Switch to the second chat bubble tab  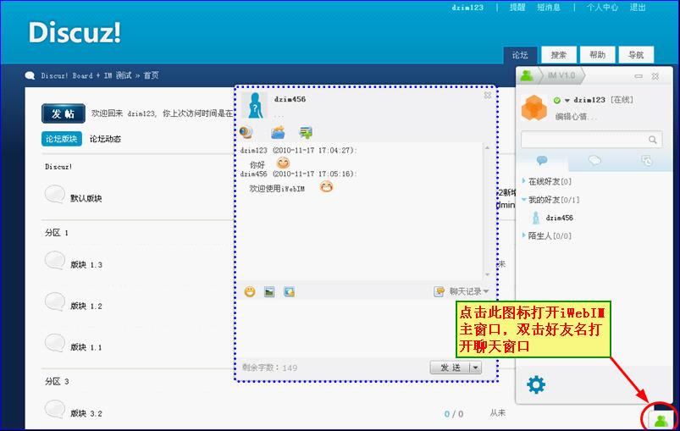pyautogui.click(x=594, y=161)
